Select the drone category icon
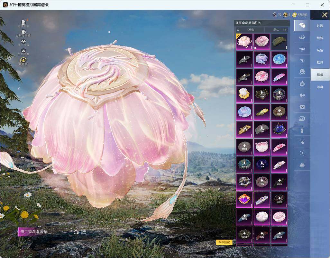 302,49
